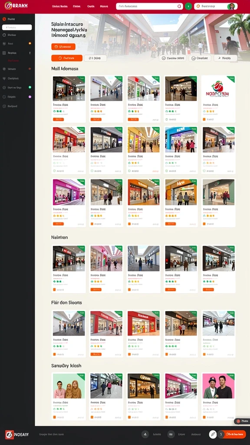This screenshot has width=250, height=445.
Task: Click the round logo icon in the red header
Action: pos(8,6)
